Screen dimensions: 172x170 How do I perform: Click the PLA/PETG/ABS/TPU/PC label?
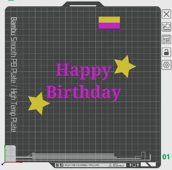click(82, 165)
